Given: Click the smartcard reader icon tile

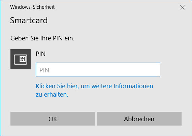Looking at the screenshot, I should click(x=21, y=59).
